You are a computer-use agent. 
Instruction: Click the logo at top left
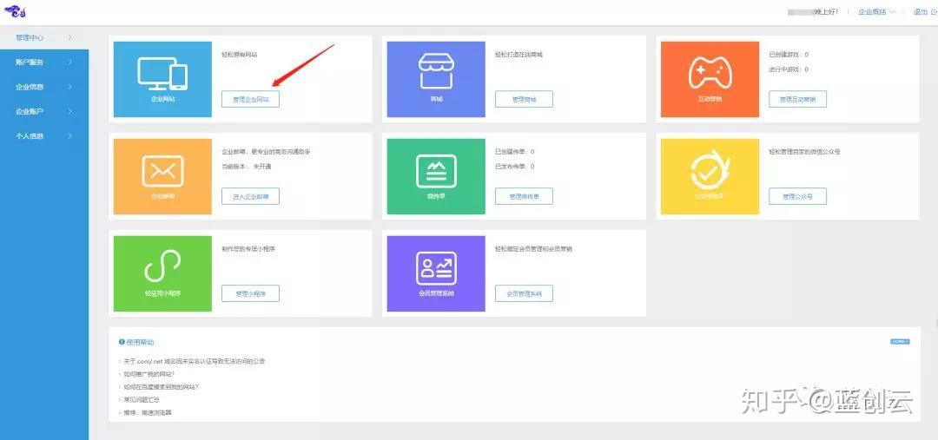click(x=16, y=12)
